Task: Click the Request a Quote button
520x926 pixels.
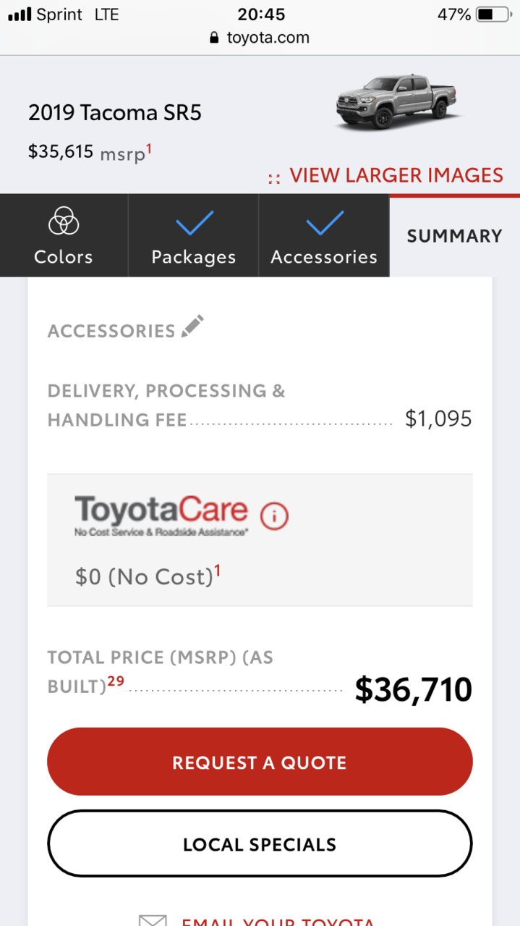Action: [x=260, y=762]
